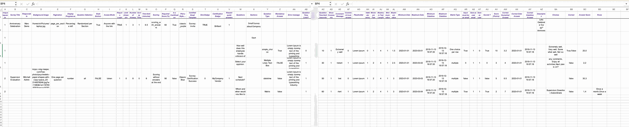This screenshot has width=629, height=127.
Task: Select the 'Supervisor Evaluation' cell
Action: (x=15, y=78)
